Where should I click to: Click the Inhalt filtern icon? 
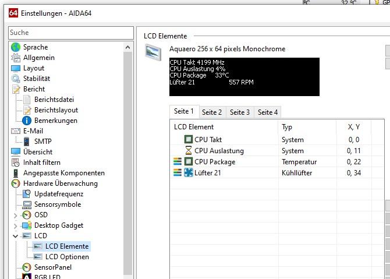pyautogui.click(x=16, y=163)
